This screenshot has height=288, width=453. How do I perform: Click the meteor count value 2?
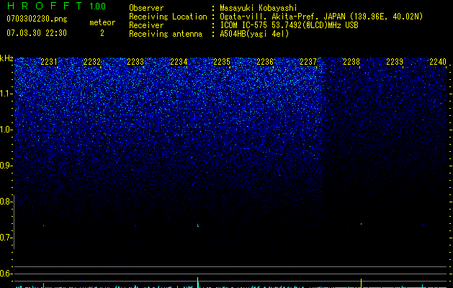(x=102, y=33)
